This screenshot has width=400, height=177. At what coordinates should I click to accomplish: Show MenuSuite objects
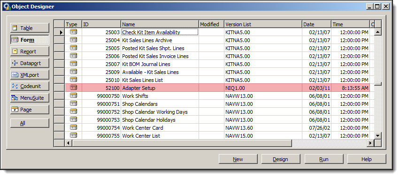[x=30, y=98]
